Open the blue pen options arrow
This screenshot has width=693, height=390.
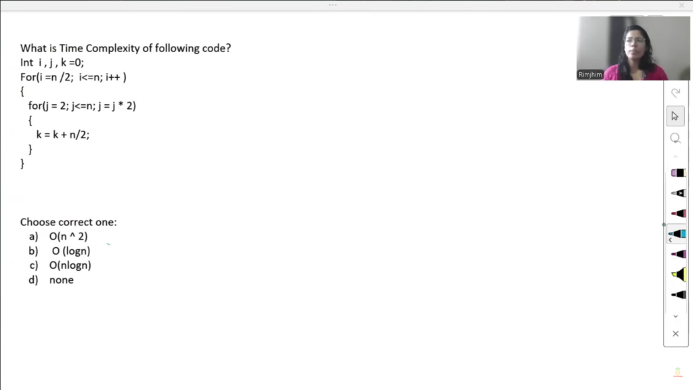point(670,240)
